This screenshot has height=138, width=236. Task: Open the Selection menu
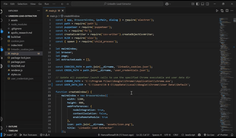[22, 4]
